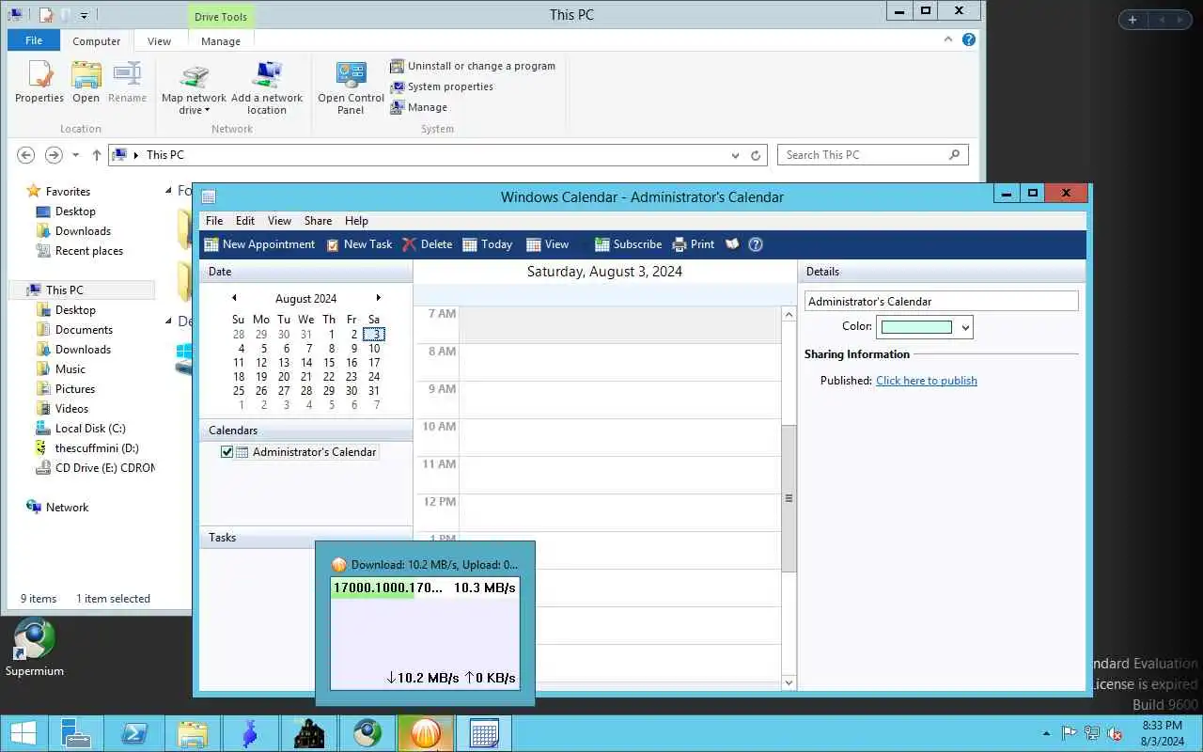The image size is (1203, 752).
Task: Click Manage in the System ribbon group
Action: [x=419, y=107]
